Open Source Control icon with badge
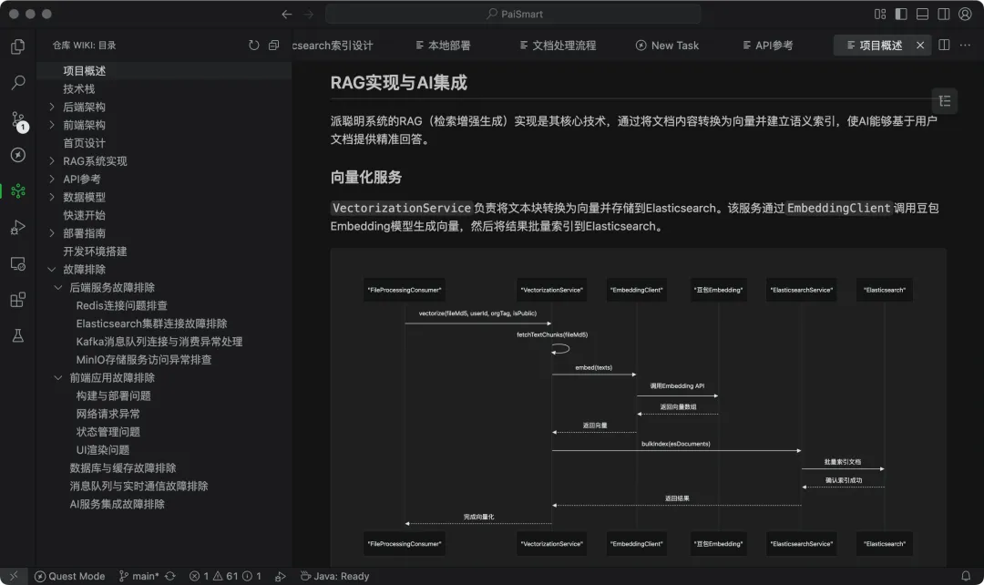Screen dimensions: 984x585 point(19,120)
